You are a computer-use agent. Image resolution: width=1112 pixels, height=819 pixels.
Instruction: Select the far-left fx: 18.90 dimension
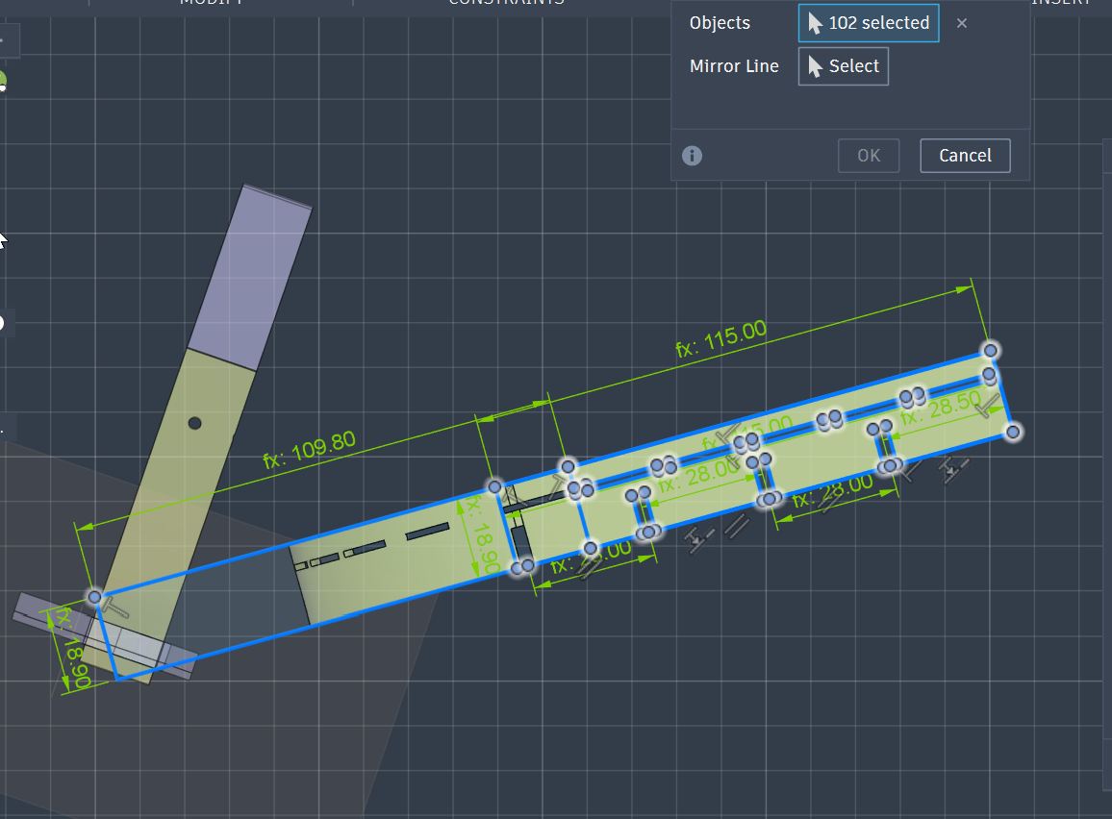point(74,647)
